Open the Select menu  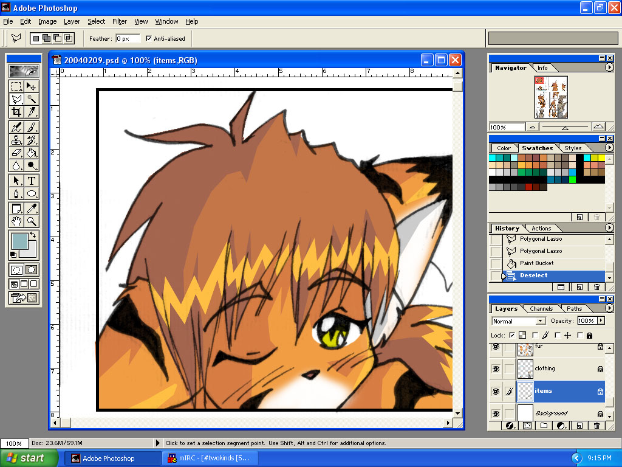[97, 21]
